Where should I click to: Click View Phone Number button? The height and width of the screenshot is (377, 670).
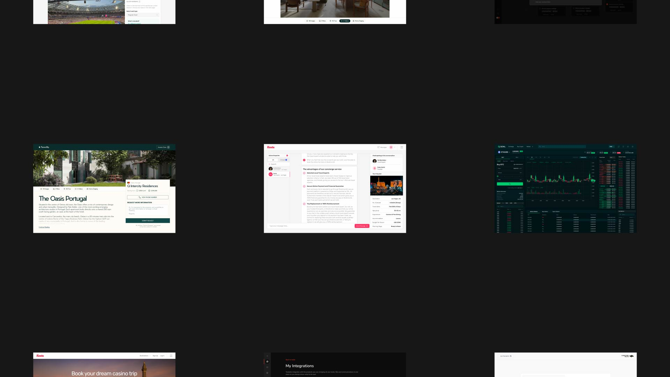[x=148, y=197]
